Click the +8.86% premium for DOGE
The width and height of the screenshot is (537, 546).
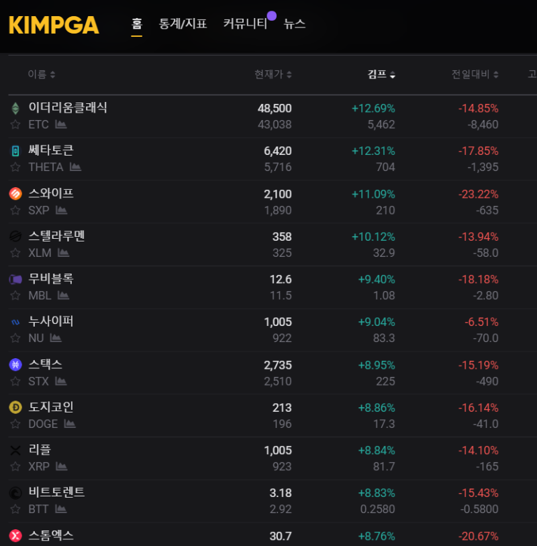tap(377, 407)
